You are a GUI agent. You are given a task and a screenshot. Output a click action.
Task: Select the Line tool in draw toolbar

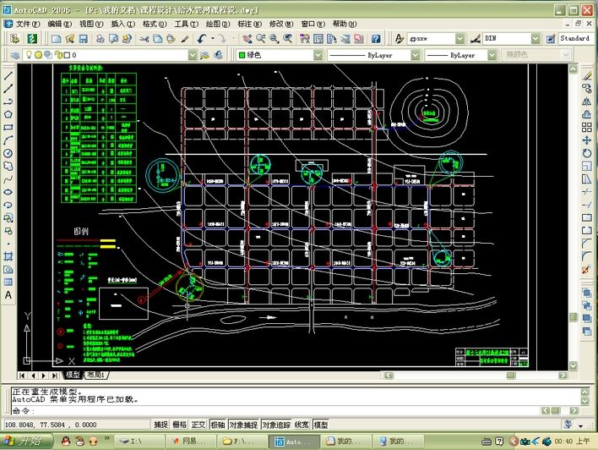[8, 75]
